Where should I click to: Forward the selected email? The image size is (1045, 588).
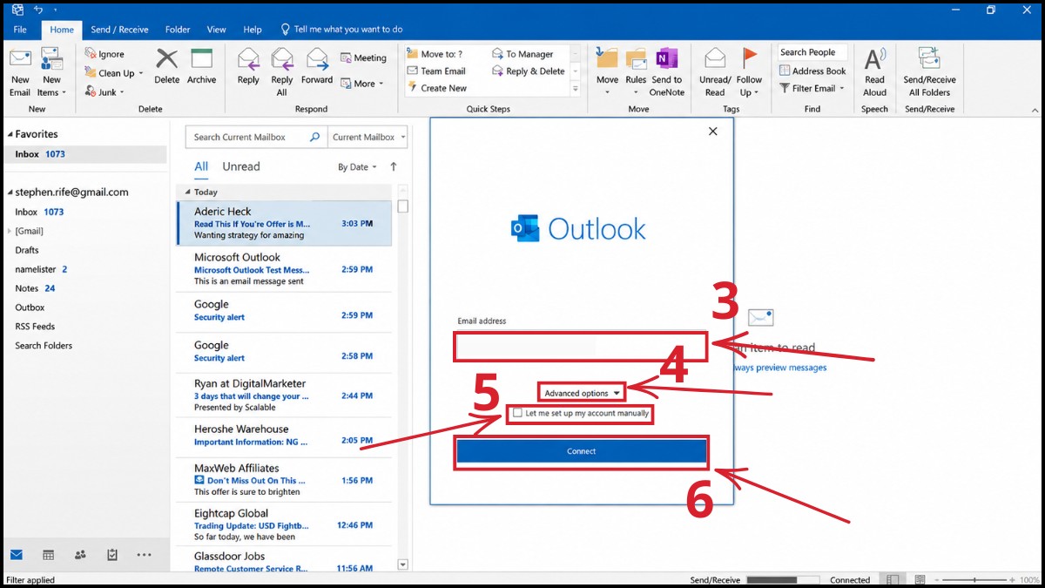(317, 66)
